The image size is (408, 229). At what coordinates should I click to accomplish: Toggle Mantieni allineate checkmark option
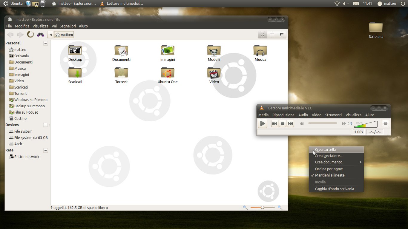point(336,175)
